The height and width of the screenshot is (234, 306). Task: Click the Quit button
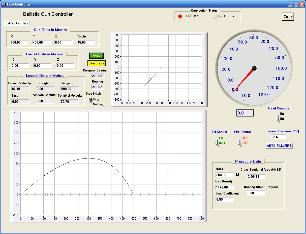point(288,17)
